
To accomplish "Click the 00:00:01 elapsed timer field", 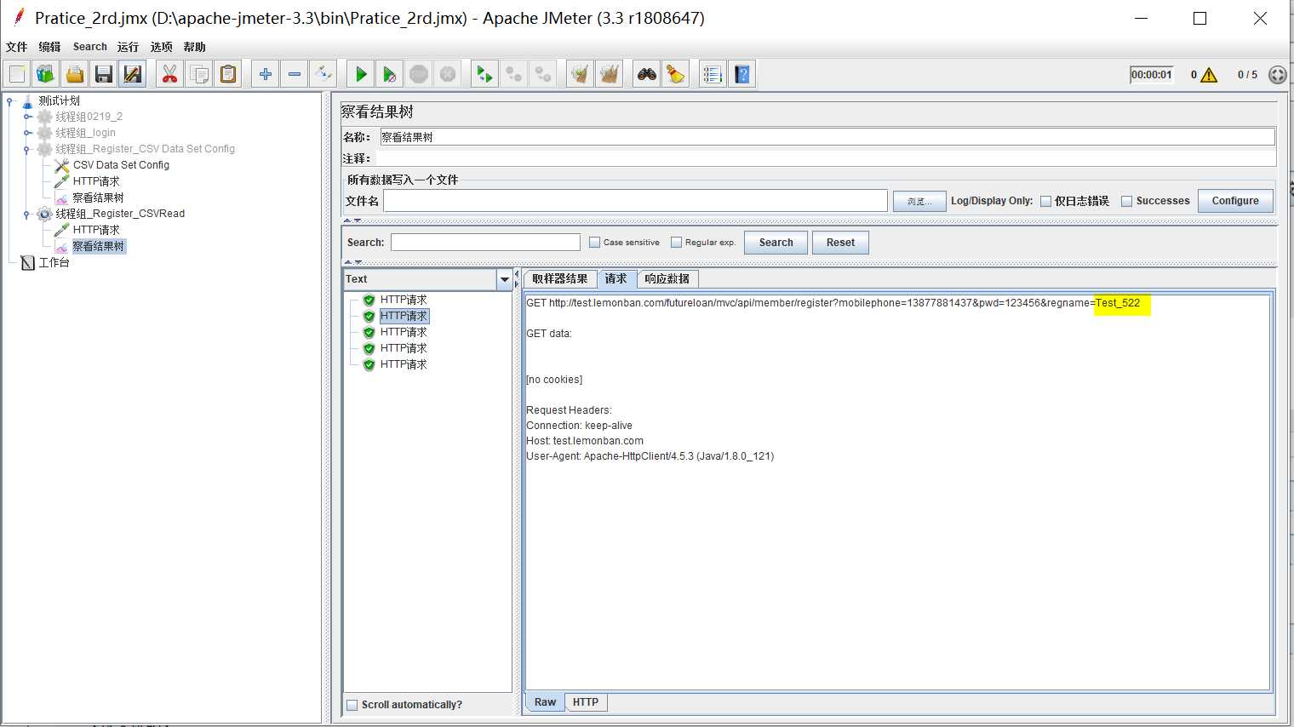I will point(1151,75).
